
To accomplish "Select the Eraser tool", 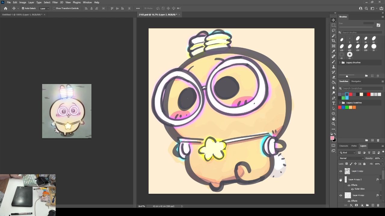I will tap(334, 77).
